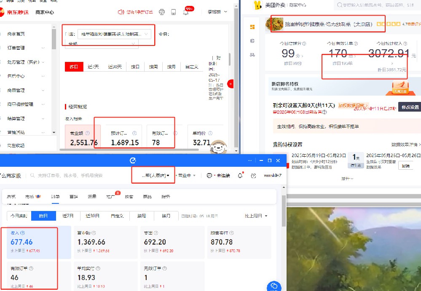
Task: Open the delivery scooter icon in Meituan sidebar
Action: click(x=252, y=55)
